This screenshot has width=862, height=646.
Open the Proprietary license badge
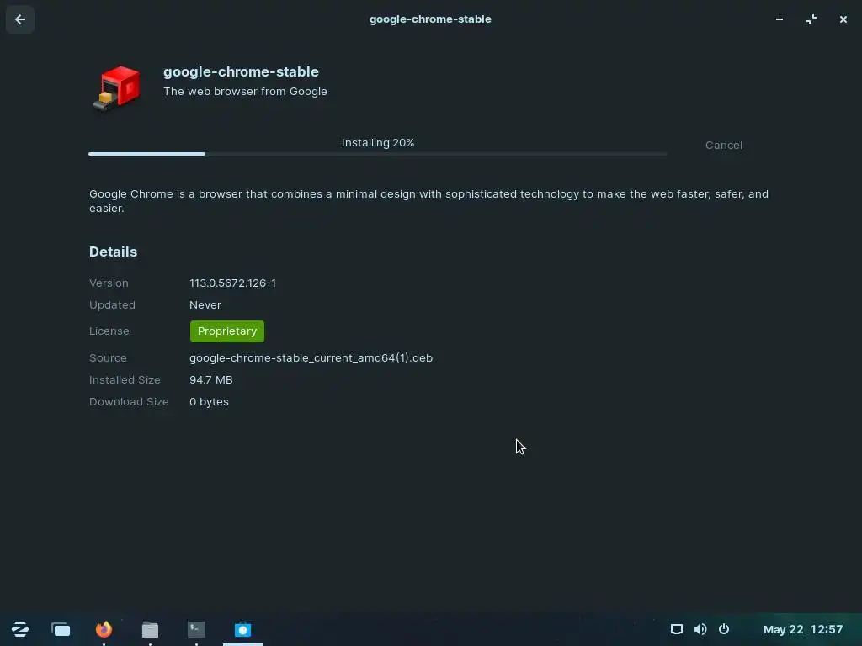pos(227,331)
